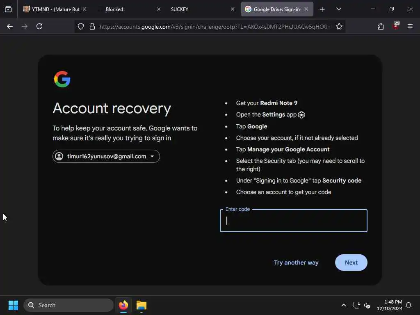420x315 pixels.
Task: View site security padlock info
Action: click(92, 26)
